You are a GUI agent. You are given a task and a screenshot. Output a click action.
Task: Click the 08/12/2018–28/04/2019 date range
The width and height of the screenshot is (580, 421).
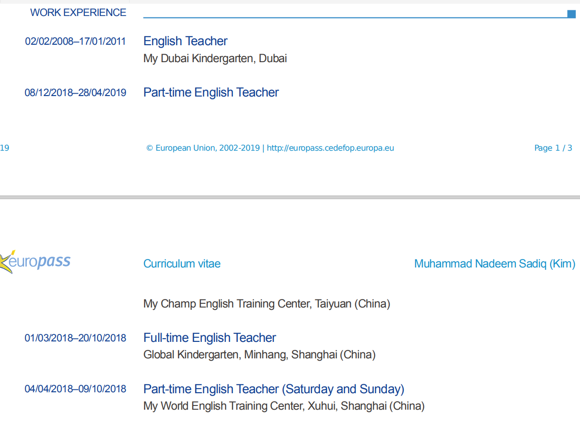[75, 93]
